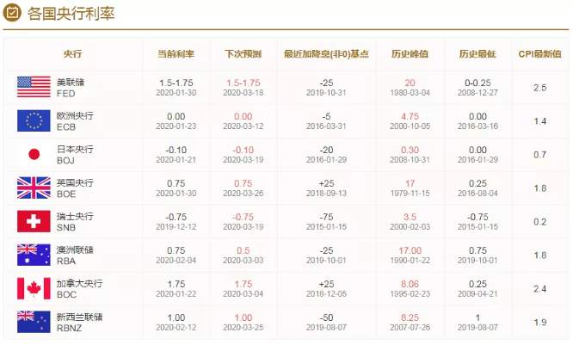This screenshot has height=351, width=573.
Task: Click the CPI最新值 column header
Action: coord(539,54)
